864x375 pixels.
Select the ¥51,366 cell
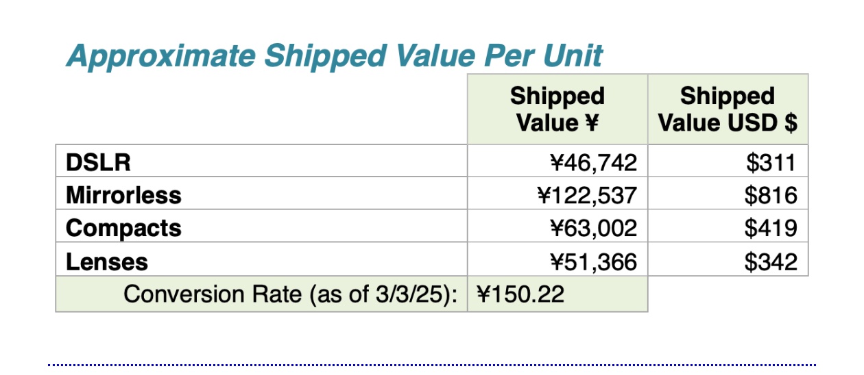pyautogui.click(x=557, y=260)
